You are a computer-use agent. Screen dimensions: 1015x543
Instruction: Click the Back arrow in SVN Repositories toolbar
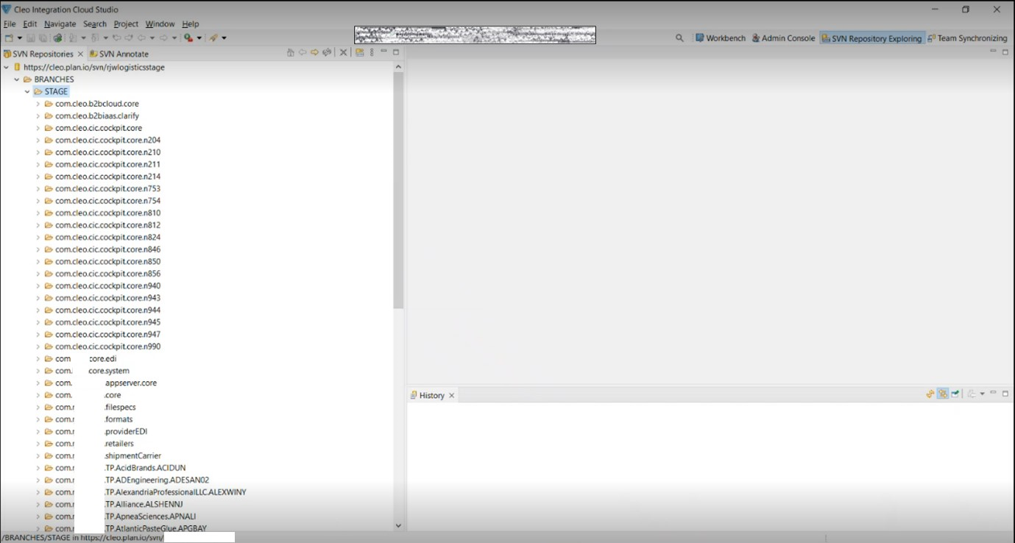(x=303, y=52)
